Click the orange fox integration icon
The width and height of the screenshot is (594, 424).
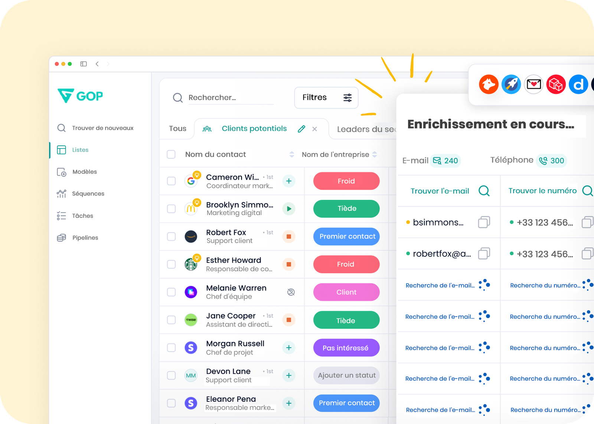(489, 84)
